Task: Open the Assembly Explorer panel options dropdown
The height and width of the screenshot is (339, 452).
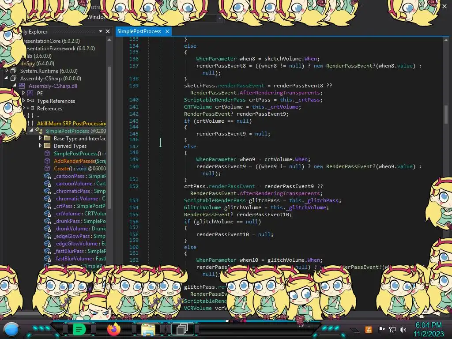Action: click(101, 31)
